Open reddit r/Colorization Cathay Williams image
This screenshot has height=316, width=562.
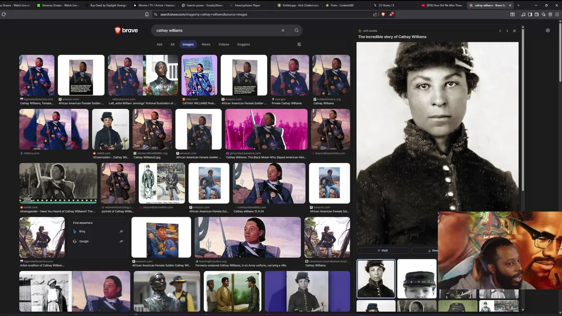[111, 129]
